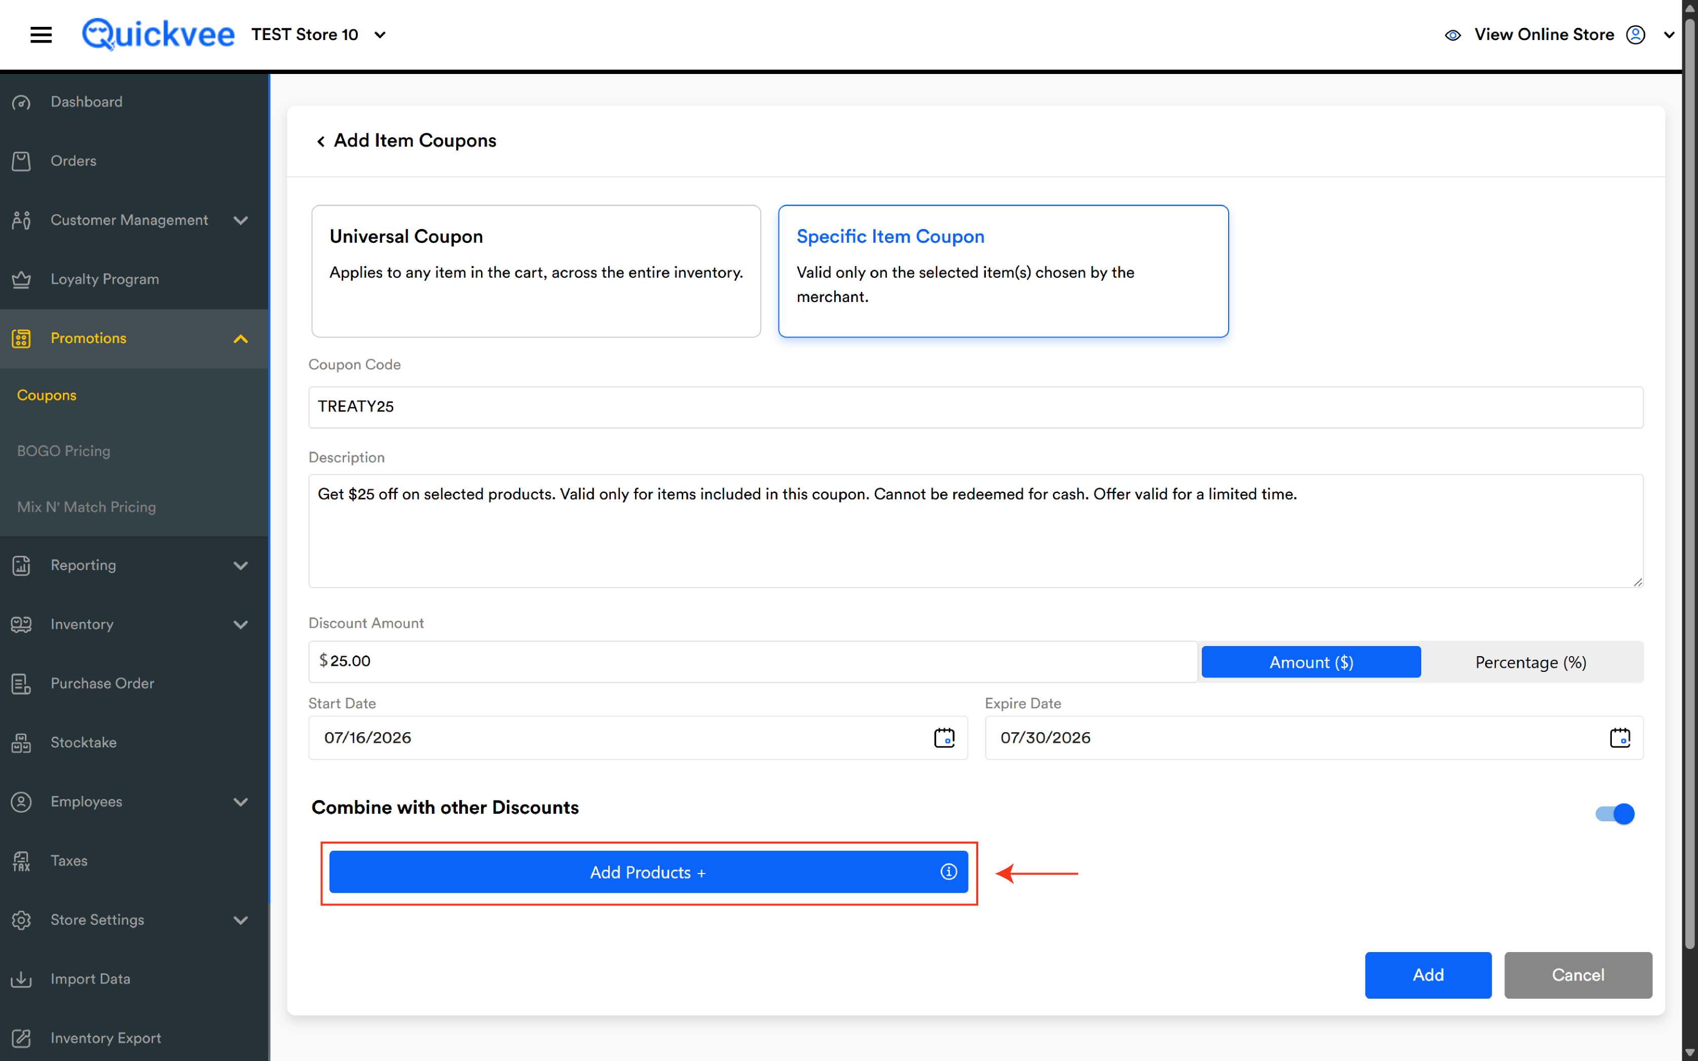Open BOGO Pricing submenu item

(63, 451)
